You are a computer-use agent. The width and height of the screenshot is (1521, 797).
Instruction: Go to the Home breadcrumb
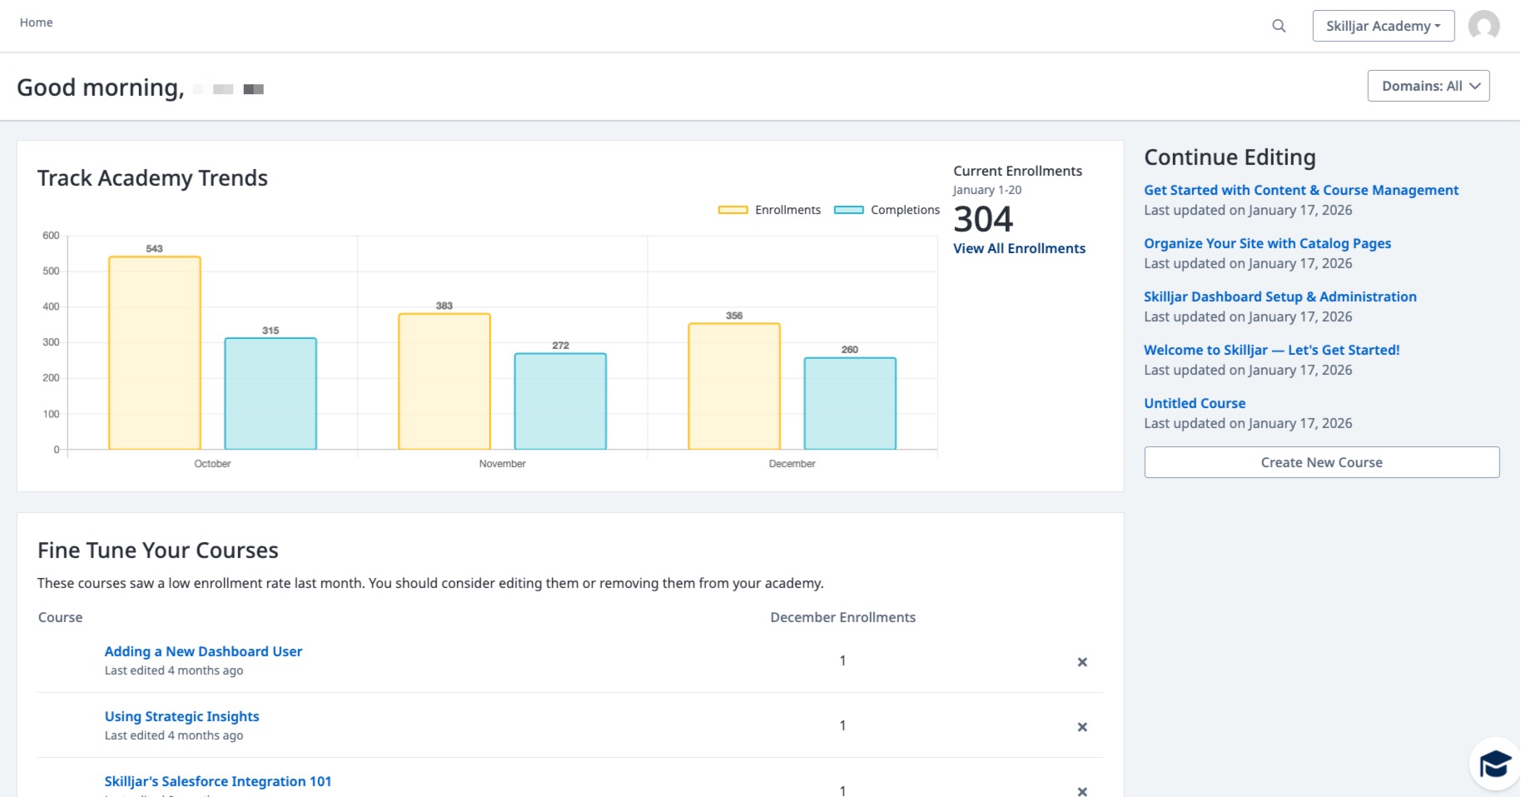coord(36,22)
